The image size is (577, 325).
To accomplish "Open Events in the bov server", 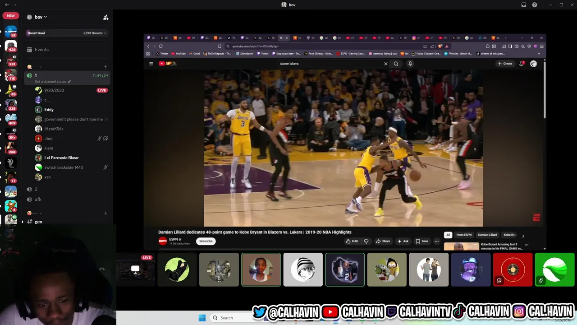I will tap(68, 50).
